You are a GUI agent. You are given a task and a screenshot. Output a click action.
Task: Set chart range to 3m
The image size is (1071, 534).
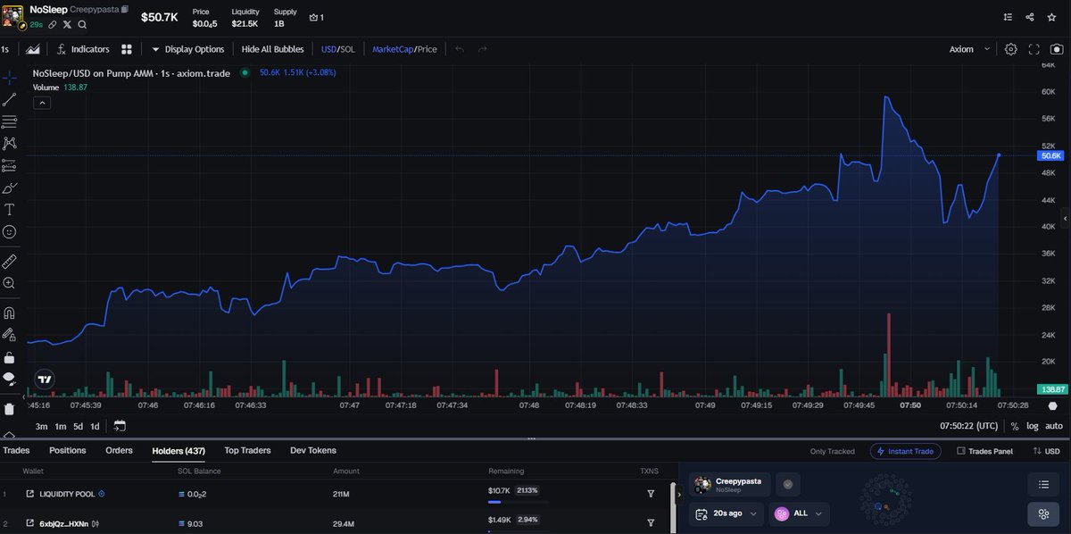[41, 426]
